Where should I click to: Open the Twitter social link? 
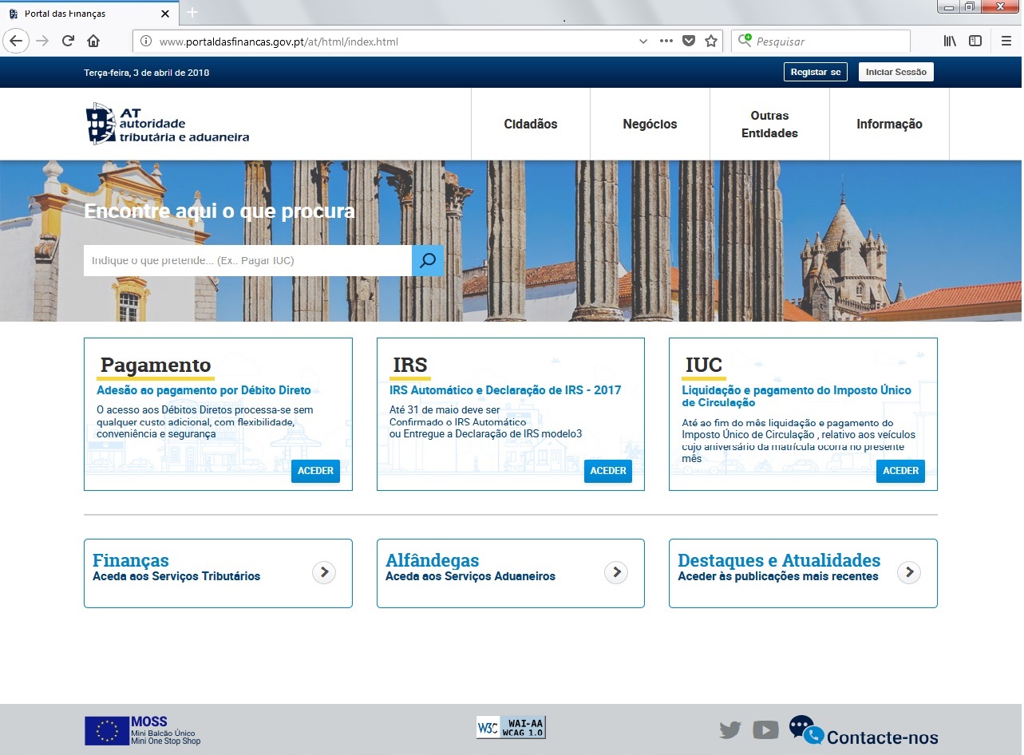click(730, 729)
